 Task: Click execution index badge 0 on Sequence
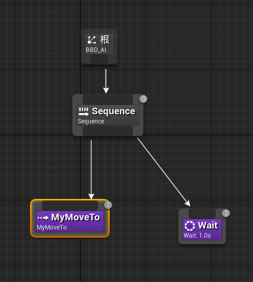pyautogui.click(x=143, y=99)
